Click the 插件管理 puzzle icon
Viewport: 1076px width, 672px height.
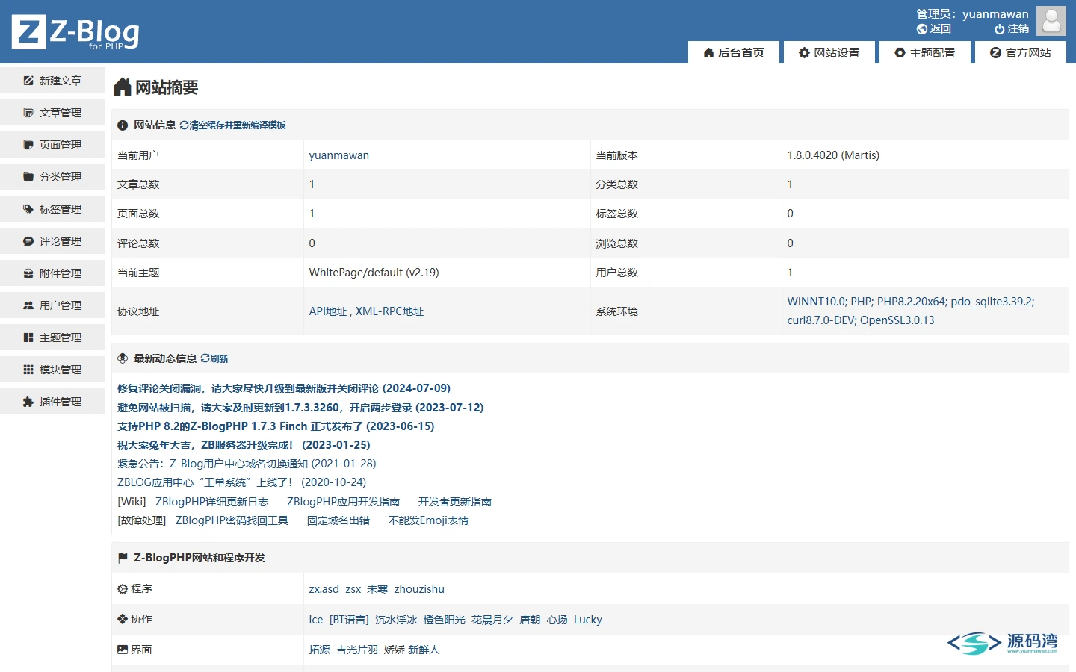pos(28,402)
